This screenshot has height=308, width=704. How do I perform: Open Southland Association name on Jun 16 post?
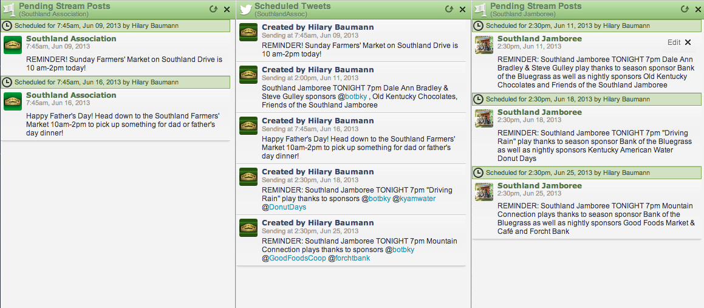click(x=71, y=95)
